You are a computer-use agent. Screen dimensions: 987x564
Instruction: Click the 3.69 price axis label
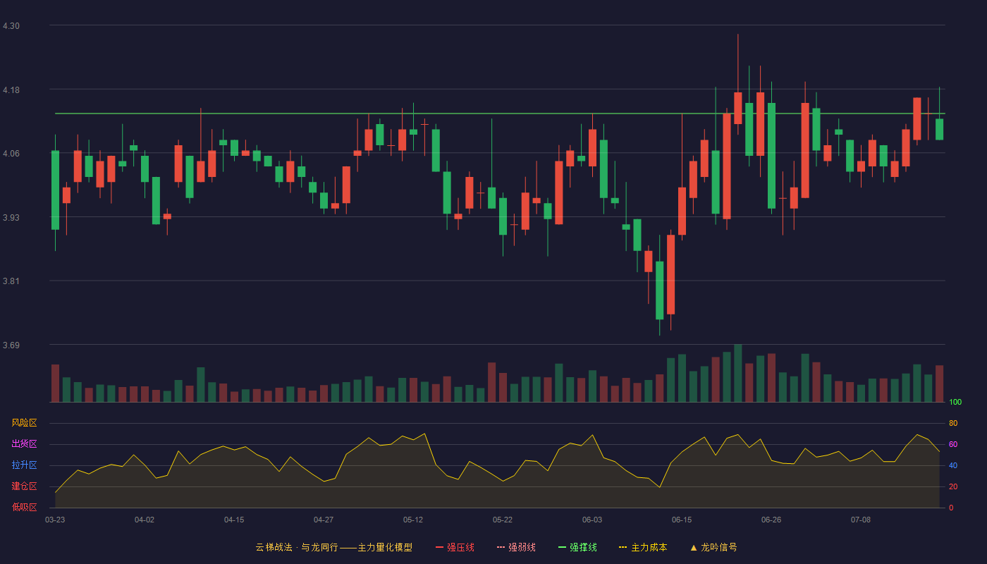point(11,345)
